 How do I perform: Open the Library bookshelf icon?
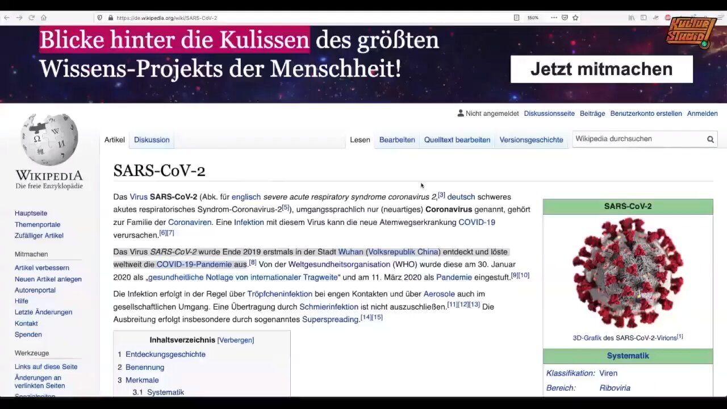[632, 18]
